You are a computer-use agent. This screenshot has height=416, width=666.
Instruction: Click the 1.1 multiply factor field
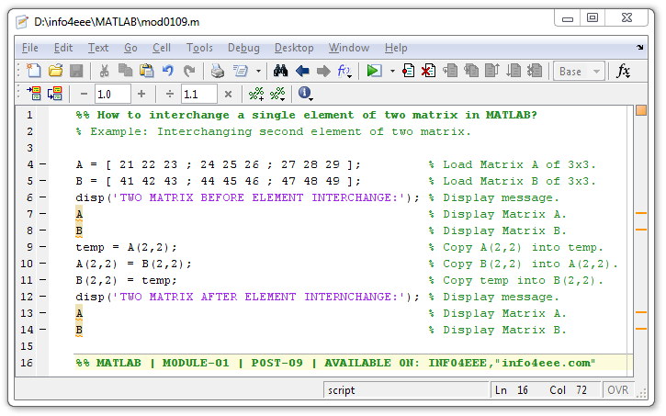[x=199, y=94]
